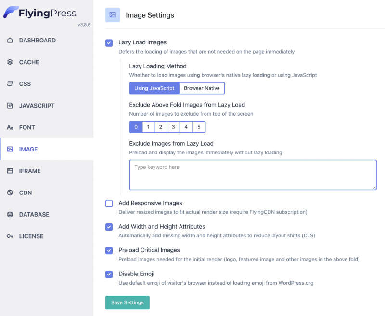Click the License key icon
This screenshot has width=385, height=316.
point(10,236)
